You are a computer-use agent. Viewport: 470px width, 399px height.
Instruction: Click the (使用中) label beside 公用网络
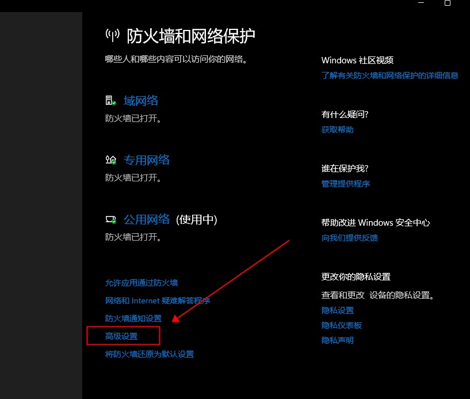pos(197,220)
